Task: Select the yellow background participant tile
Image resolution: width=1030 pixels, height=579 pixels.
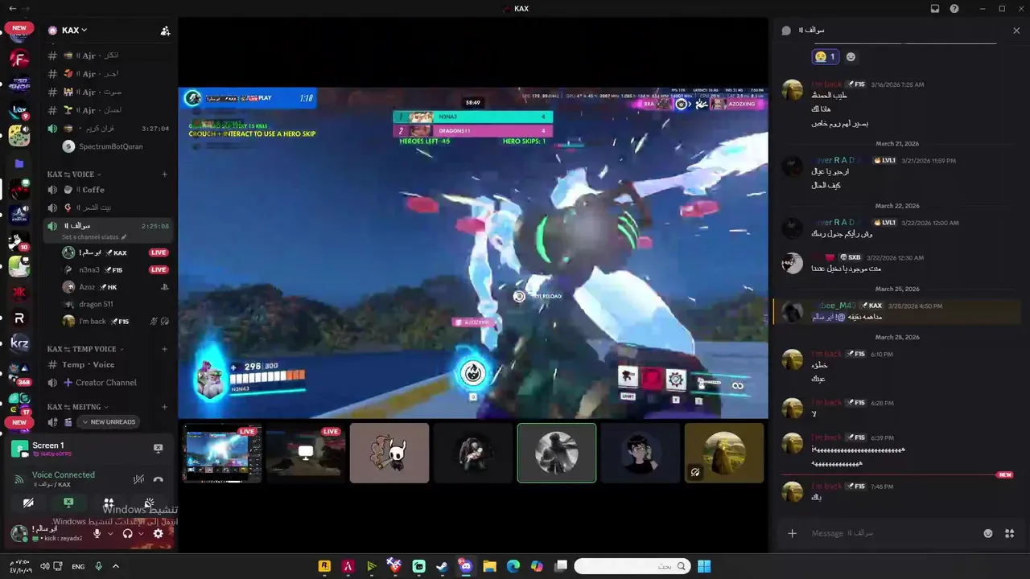Action: (x=724, y=453)
